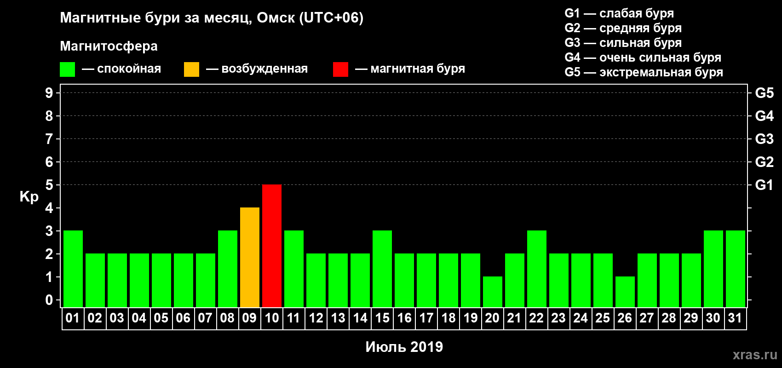Click the short green bar for day 26

point(625,292)
